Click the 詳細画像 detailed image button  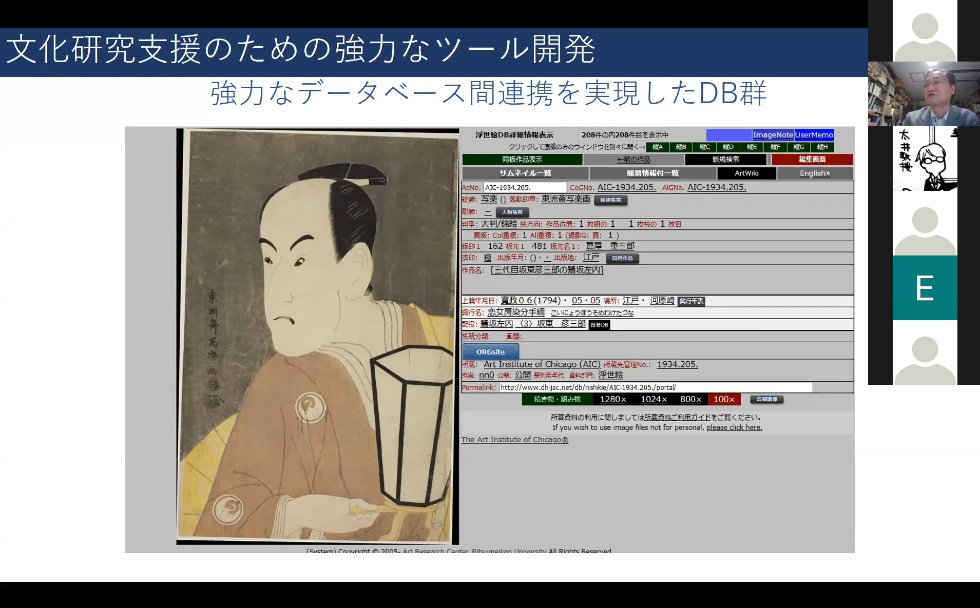[x=766, y=400]
